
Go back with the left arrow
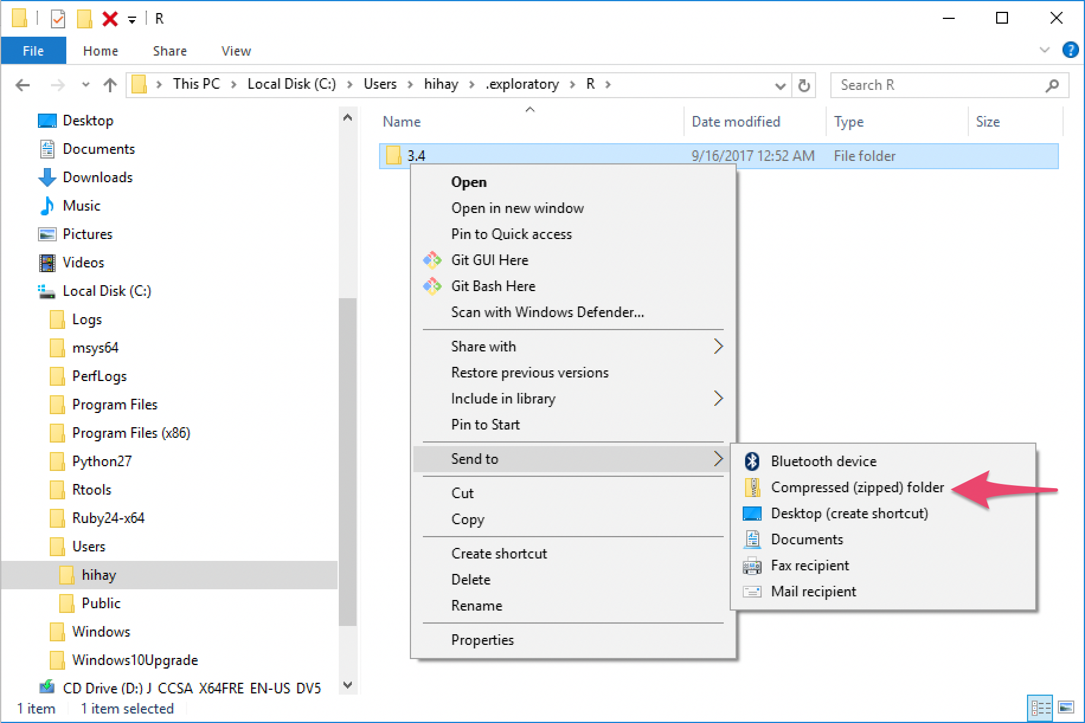pyautogui.click(x=23, y=85)
